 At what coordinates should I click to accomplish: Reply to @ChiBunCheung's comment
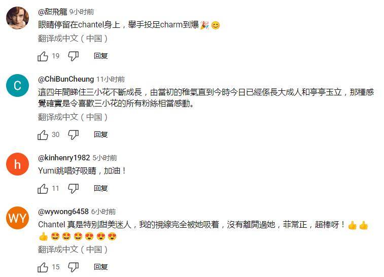tap(100, 134)
